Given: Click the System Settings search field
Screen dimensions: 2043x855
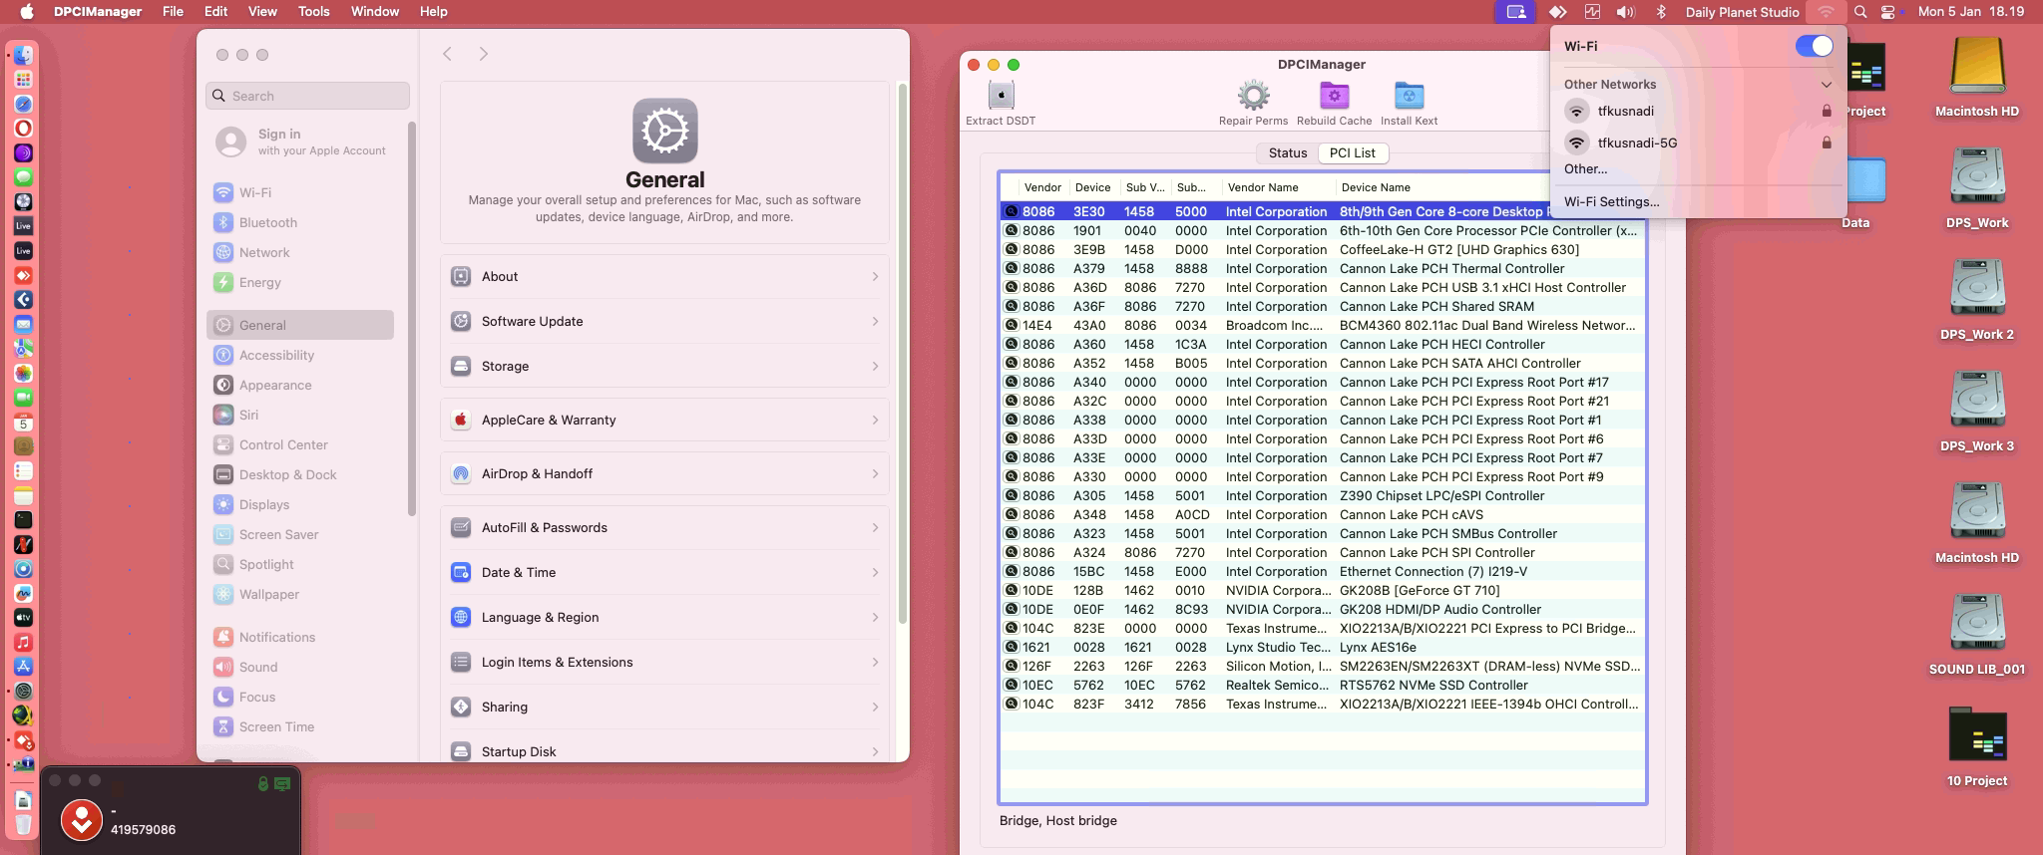Looking at the screenshot, I should pos(308,96).
